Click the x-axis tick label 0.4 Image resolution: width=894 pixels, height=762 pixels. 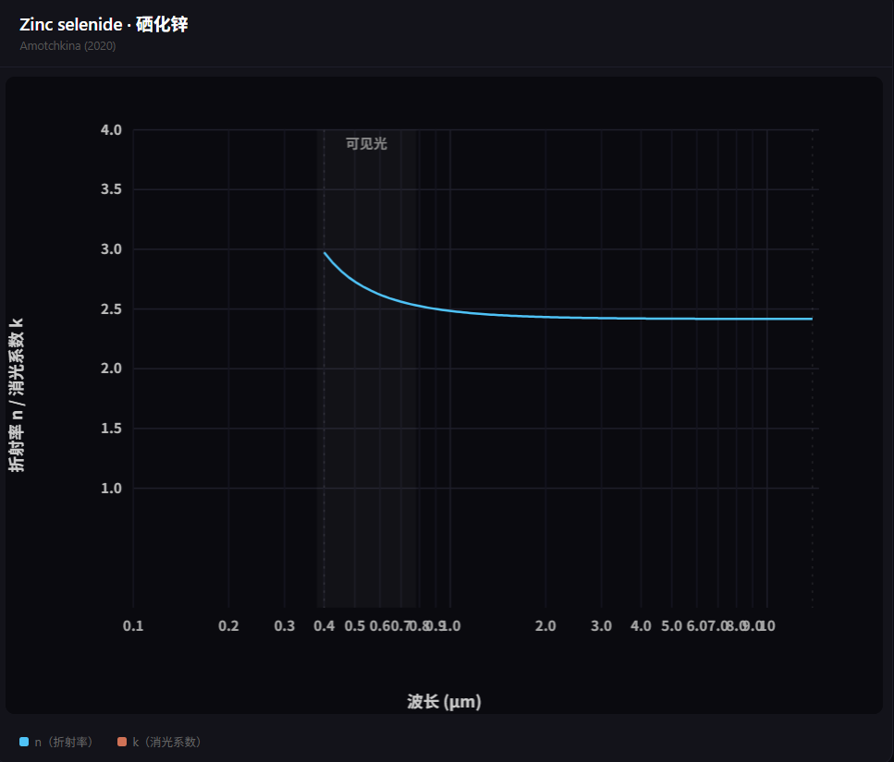tap(325, 626)
